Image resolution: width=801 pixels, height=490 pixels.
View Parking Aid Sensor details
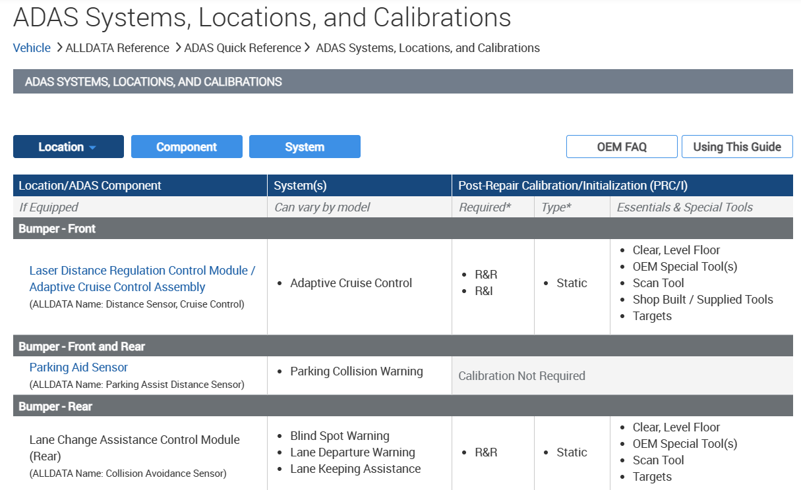tap(78, 367)
